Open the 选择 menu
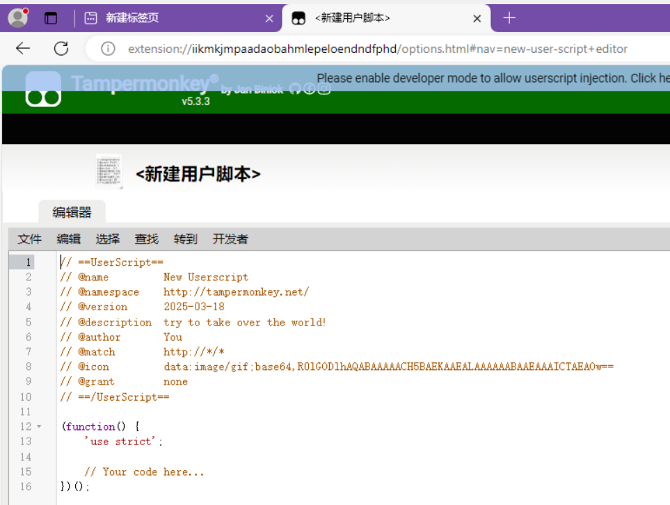The image size is (670, 505). coord(108,239)
